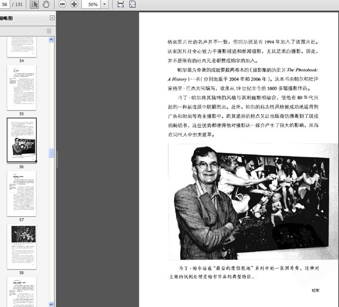339x307 pixels.
Task: Choose the fit width scrolling icon
Action: click(x=121, y=5)
